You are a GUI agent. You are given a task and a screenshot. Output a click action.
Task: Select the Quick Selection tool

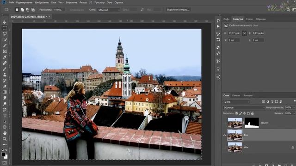(x=5, y=40)
